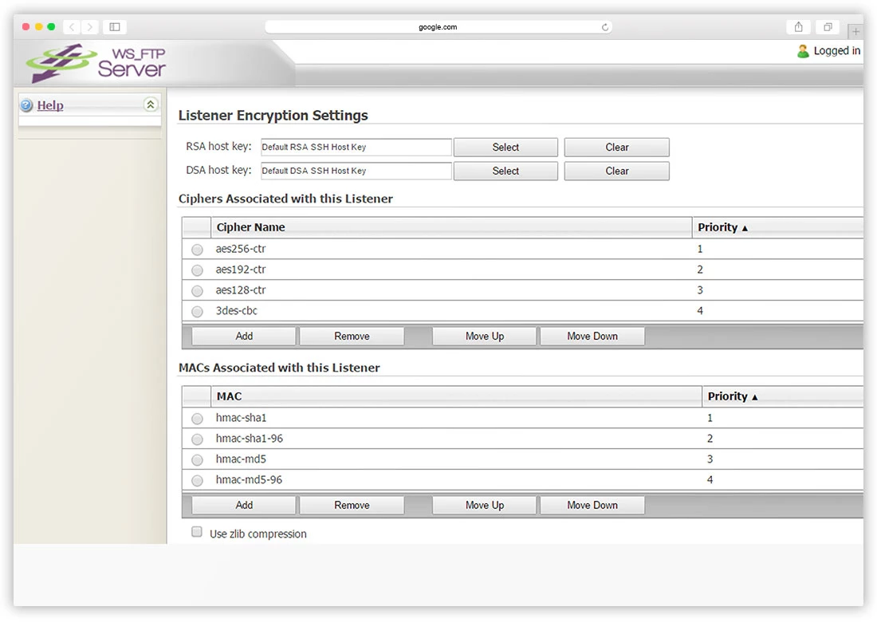Collapse the Help panel with the chevron
Viewport: 877px width, 638px height.
coord(151,104)
